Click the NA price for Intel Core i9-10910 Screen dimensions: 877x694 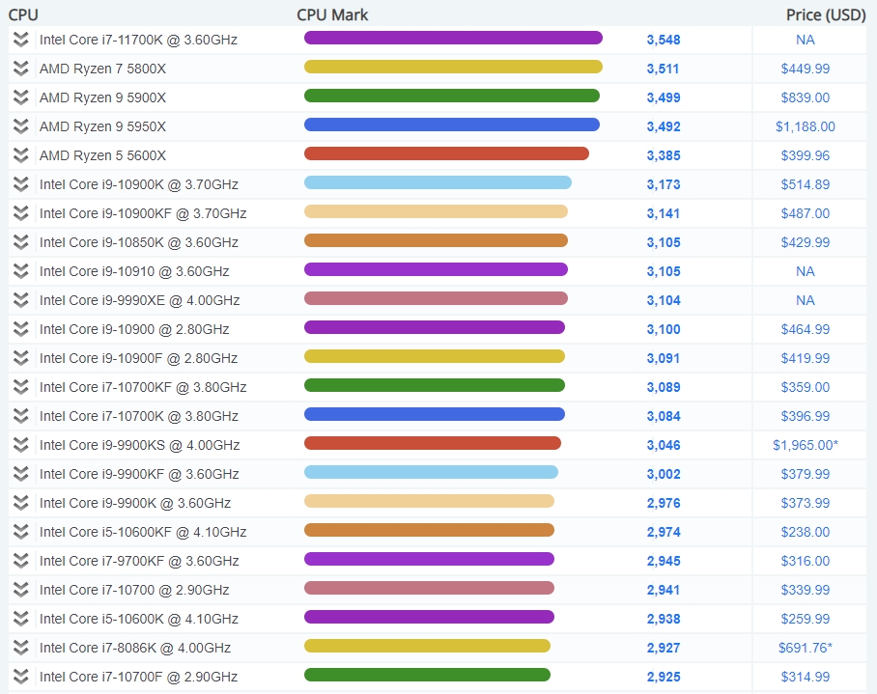click(x=806, y=271)
